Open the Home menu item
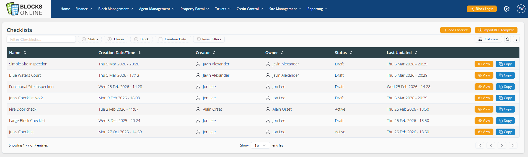 [65, 9]
